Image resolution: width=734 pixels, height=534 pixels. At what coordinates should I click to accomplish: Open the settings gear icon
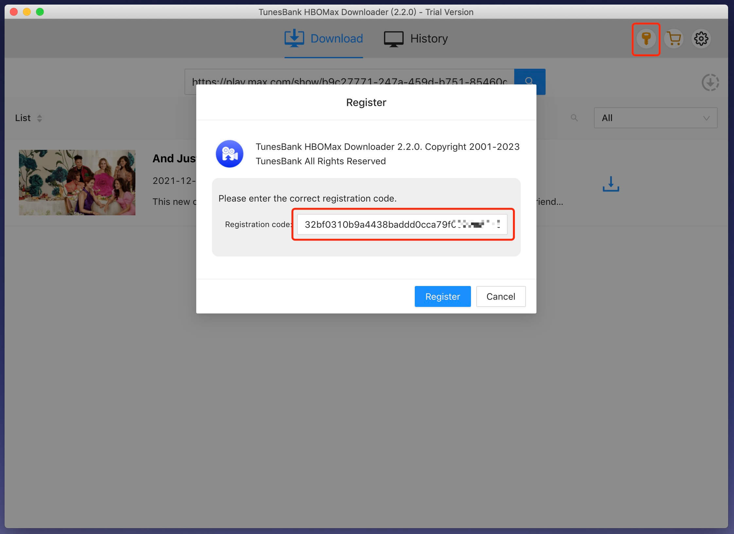(701, 39)
